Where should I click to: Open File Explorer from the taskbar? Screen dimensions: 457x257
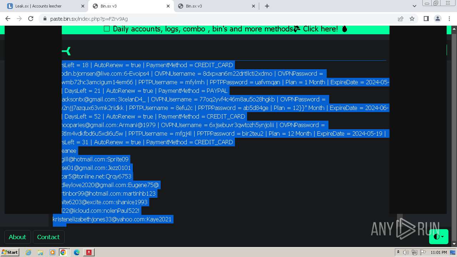click(x=40, y=252)
